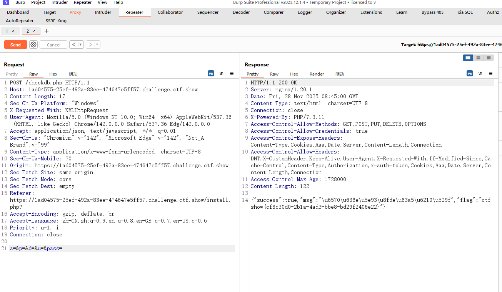Switch to the Sequencer tab
The height and width of the screenshot is (292, 502).
click(208, 12)
